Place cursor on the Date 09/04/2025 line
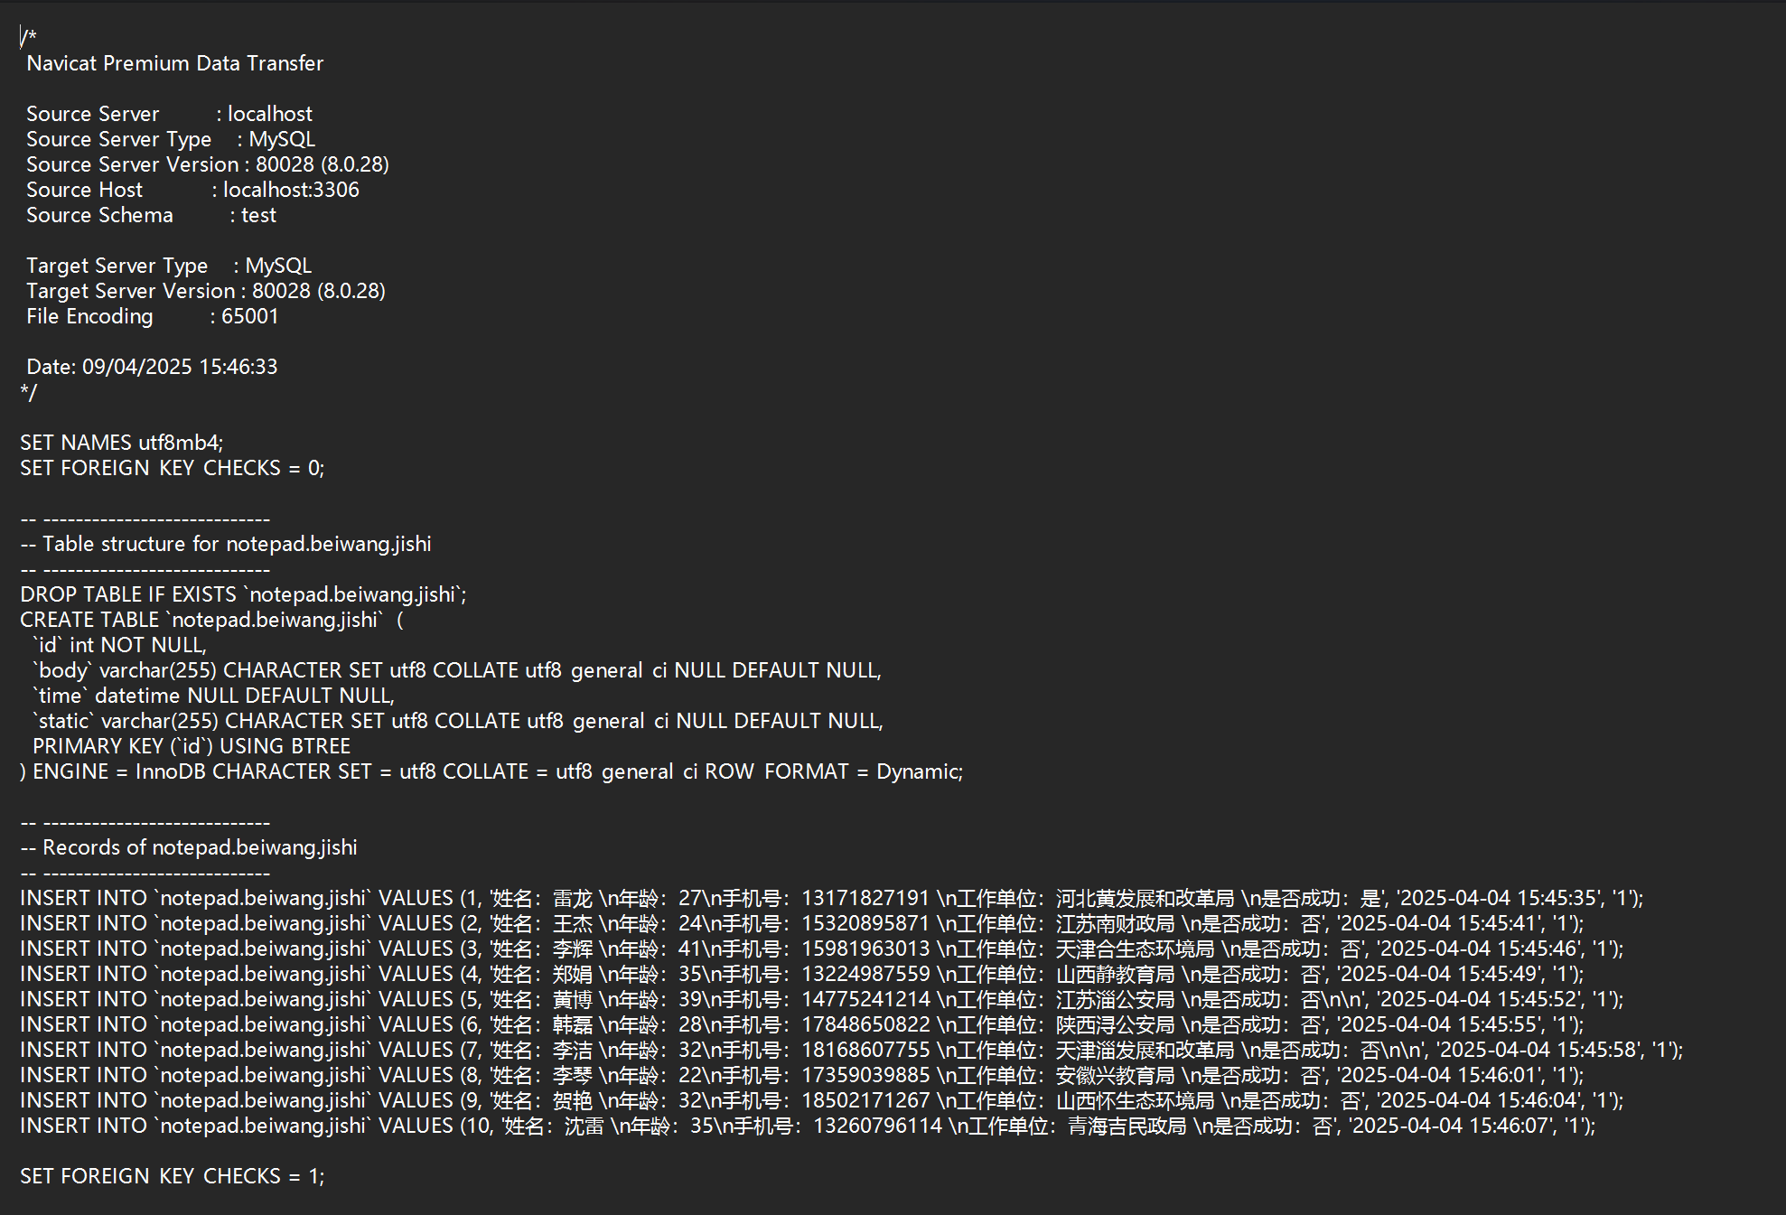This screenshot has width=1786, height=1215. pos(152,367)
